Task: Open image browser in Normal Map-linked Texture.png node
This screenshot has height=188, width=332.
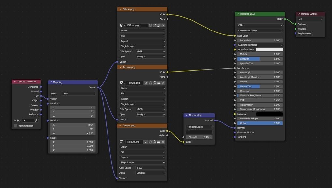Action: (123, 142)
